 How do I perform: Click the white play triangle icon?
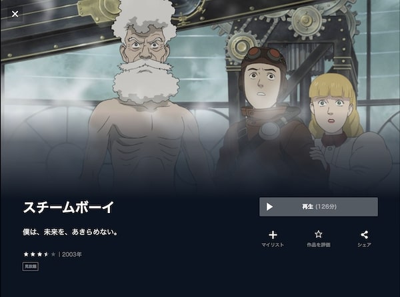(x=269, y=206)
